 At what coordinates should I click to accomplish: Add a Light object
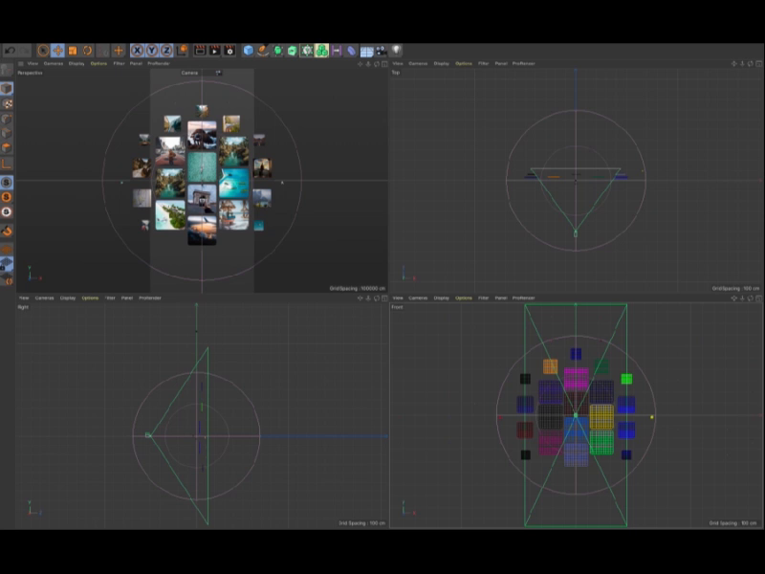[396, 50]
